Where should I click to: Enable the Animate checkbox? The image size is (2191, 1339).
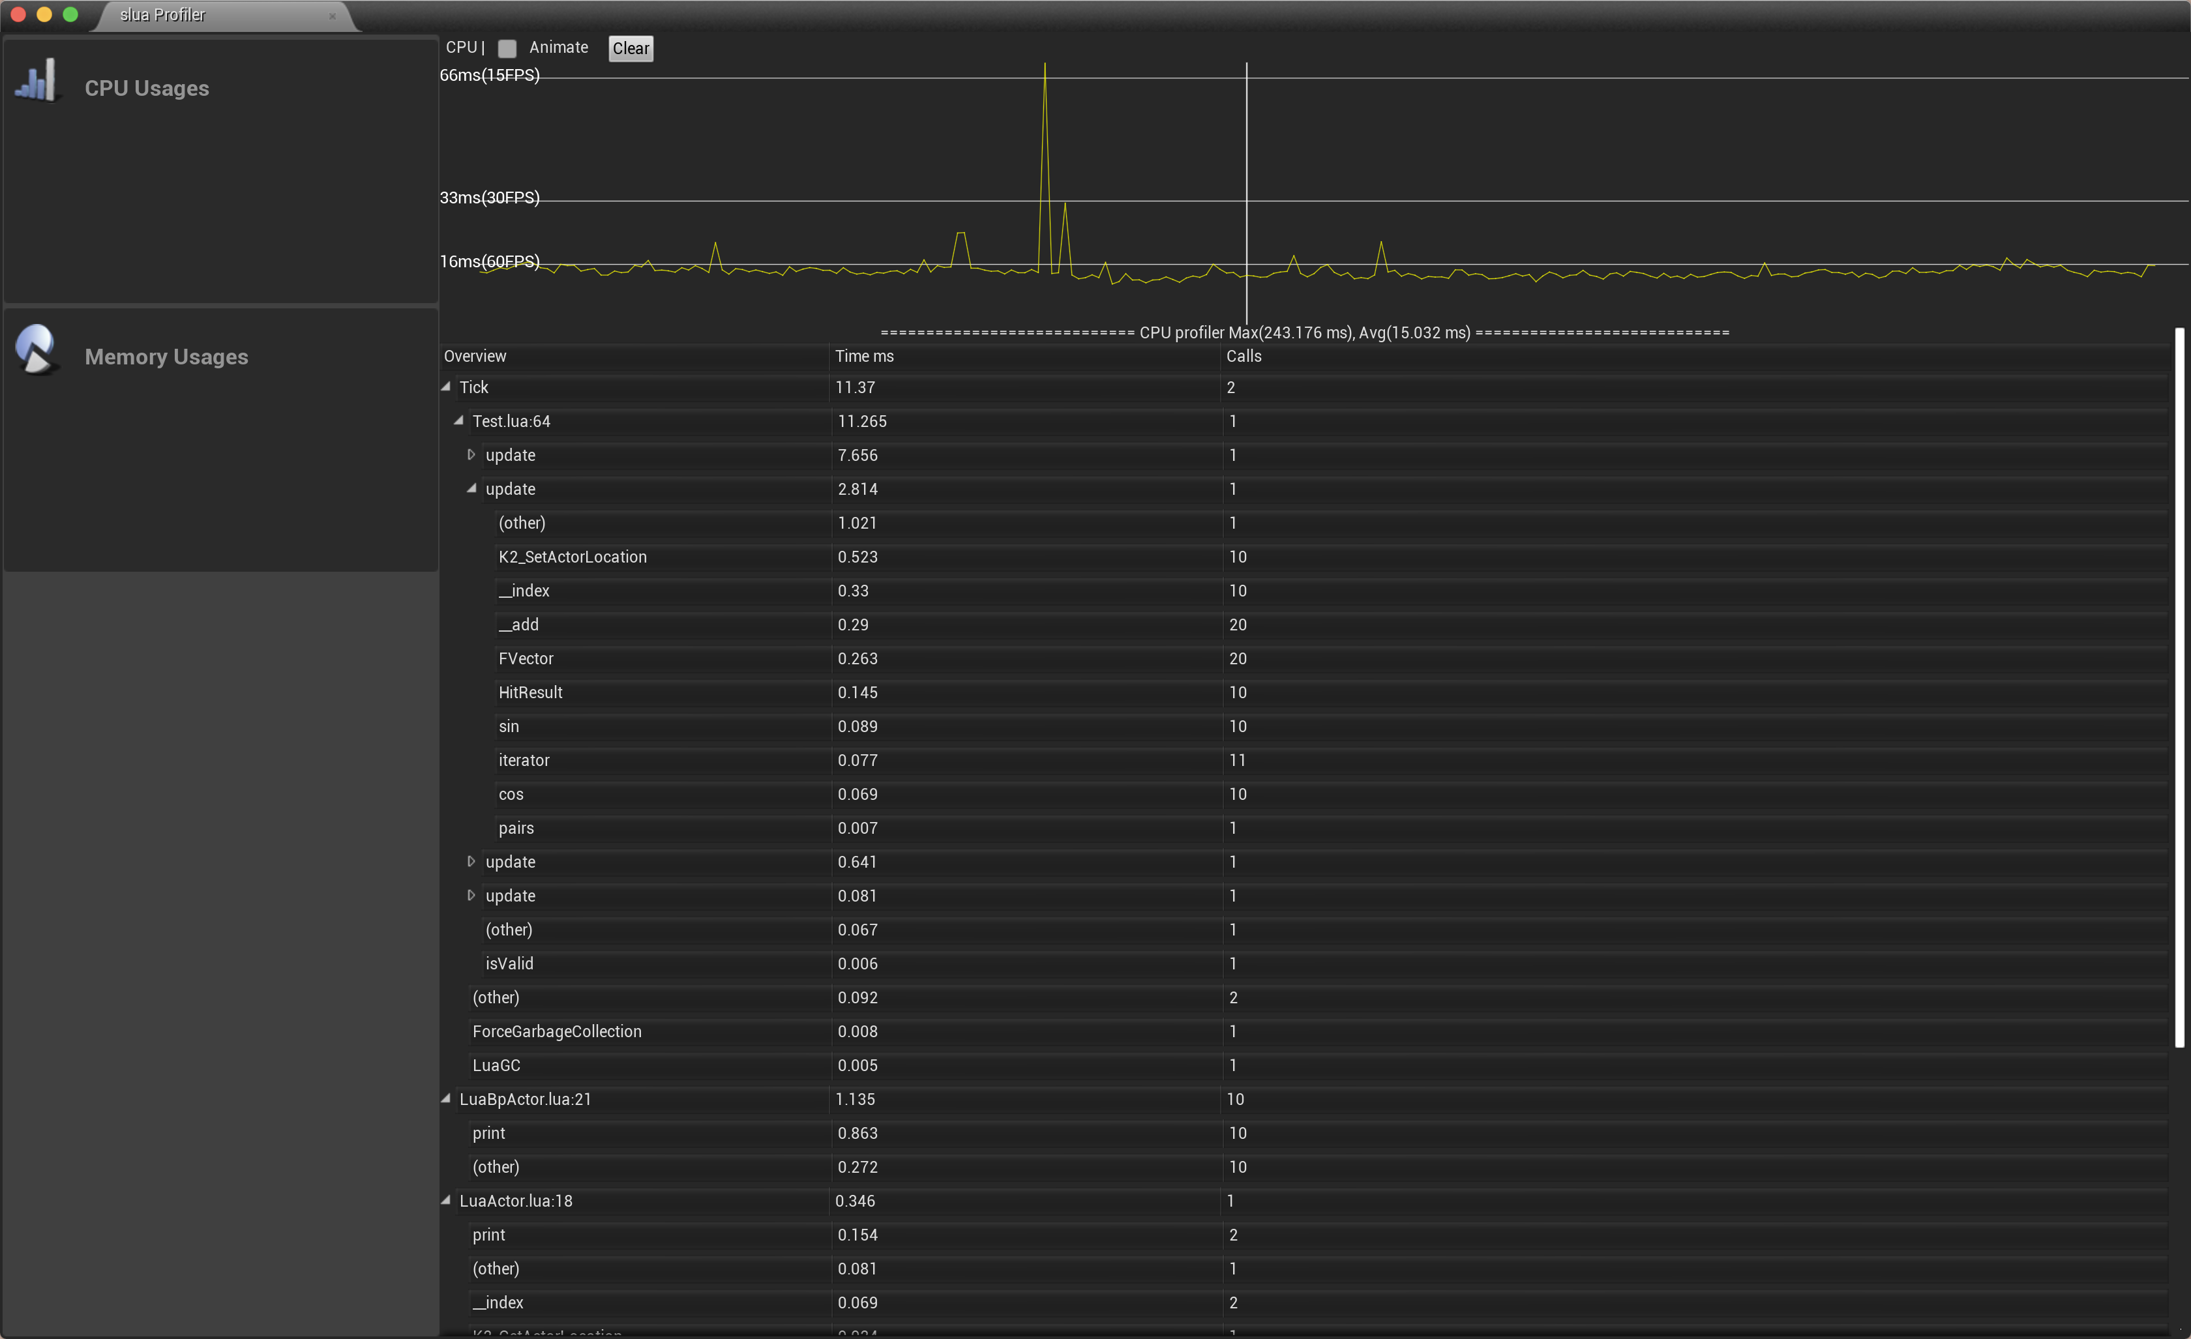click(508, 49)
